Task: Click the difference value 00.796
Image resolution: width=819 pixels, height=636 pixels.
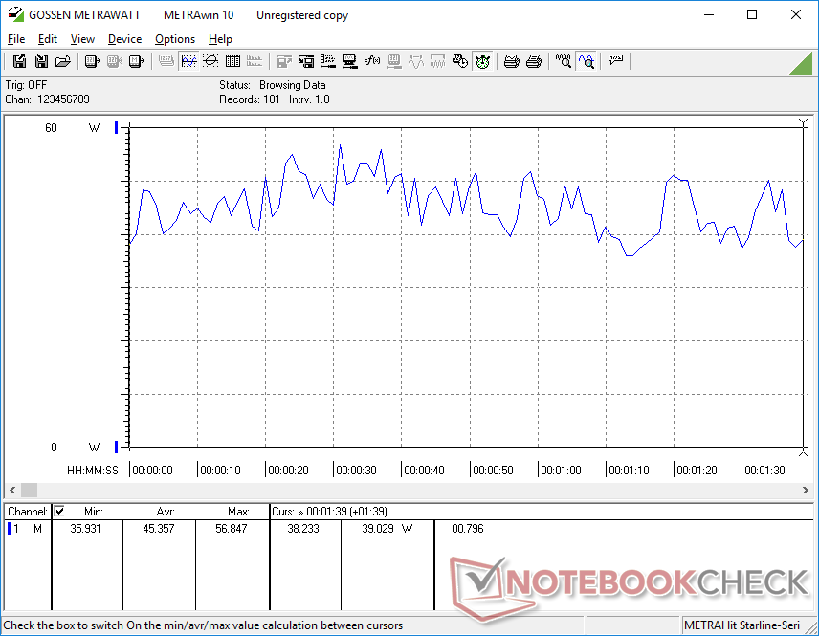Action: [468, 529]
